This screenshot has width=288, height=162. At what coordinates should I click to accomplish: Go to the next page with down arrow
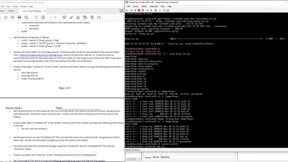point(43,18)
